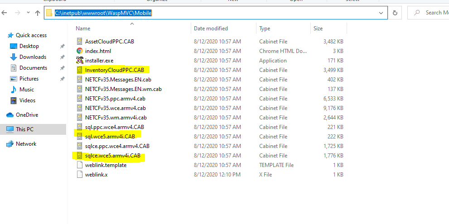Sort by the Type column header

[265, 29]
